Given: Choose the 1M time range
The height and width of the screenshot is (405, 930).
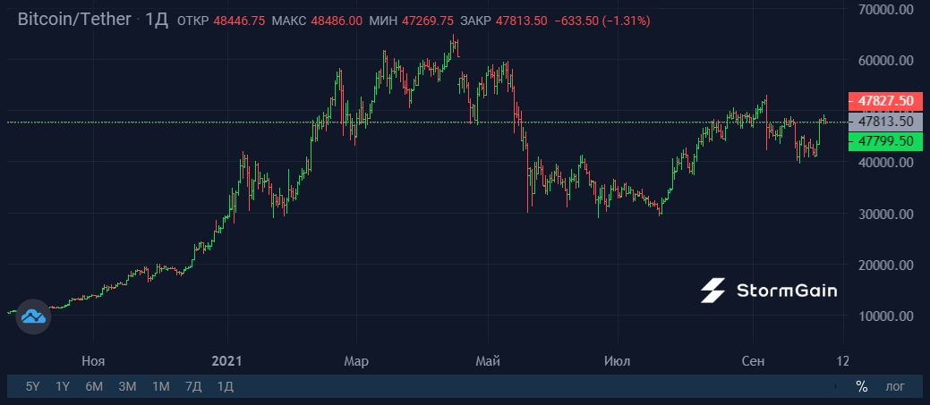Looking at the screenshot, I should [x=161, y=386].
